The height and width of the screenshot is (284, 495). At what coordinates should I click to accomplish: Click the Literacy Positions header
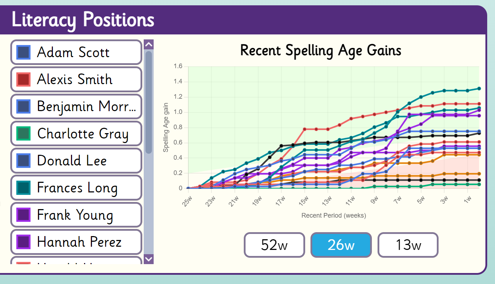tap(83, 20)
